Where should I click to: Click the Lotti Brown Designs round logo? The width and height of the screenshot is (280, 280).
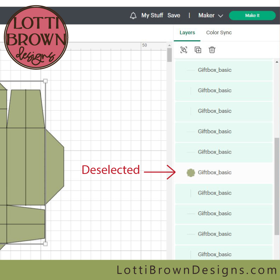coord(36,37)
